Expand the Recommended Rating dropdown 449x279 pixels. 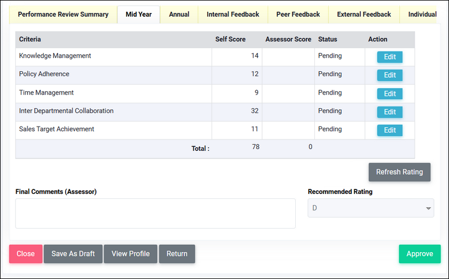coord(370,208)
